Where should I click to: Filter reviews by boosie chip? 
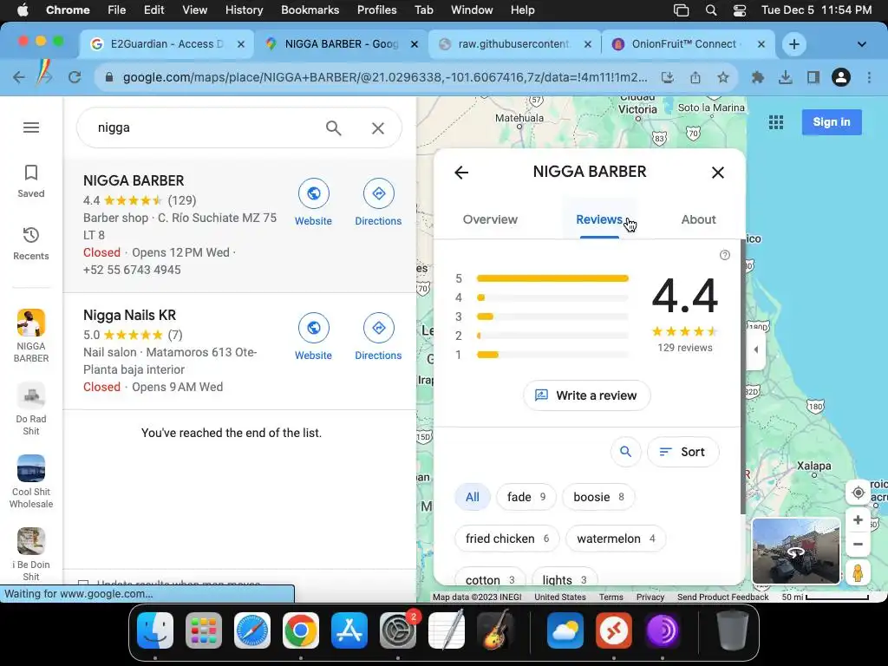tap(598, 497)
